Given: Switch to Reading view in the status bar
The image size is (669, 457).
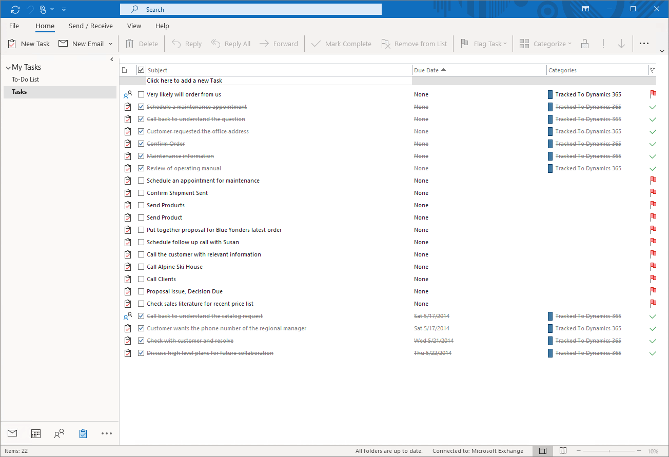Looking at the screenshot, I should coord(563,451).
